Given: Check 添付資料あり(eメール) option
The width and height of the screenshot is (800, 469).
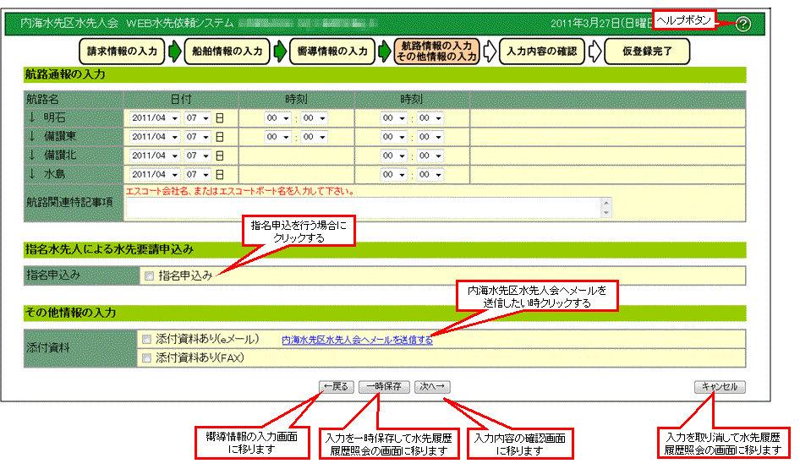Looking at the screenshot, I should click(x=146, y=340).
